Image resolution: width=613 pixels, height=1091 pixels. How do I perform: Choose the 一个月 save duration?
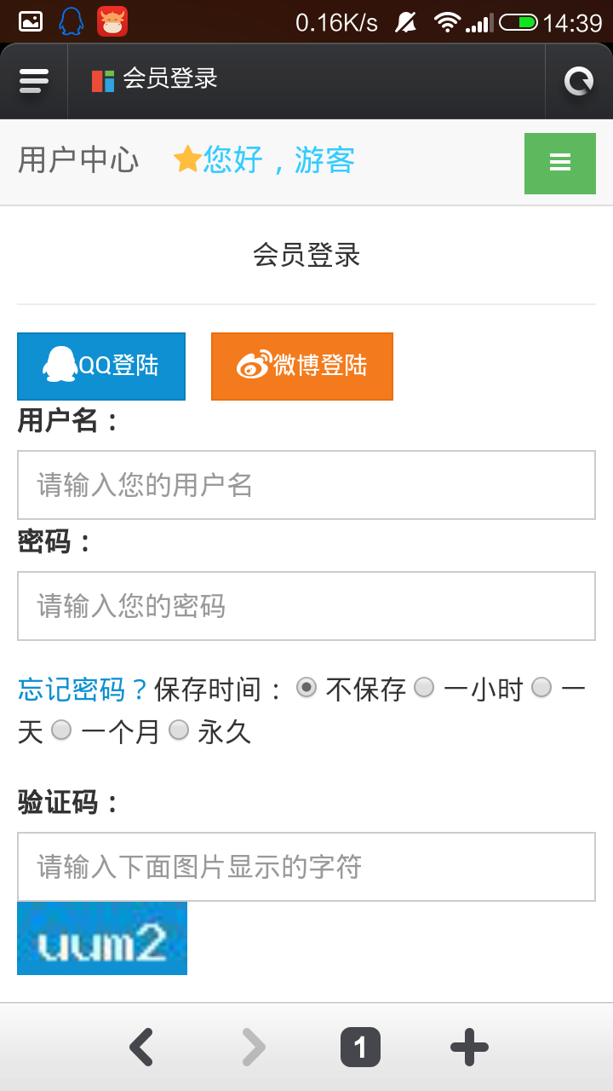tap(60, 730)
